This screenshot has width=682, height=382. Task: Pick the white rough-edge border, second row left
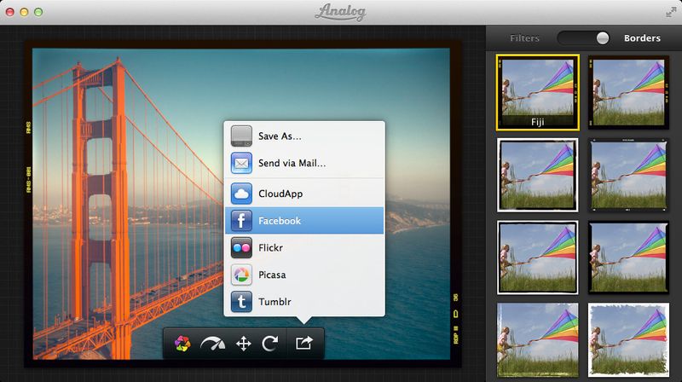538,175
